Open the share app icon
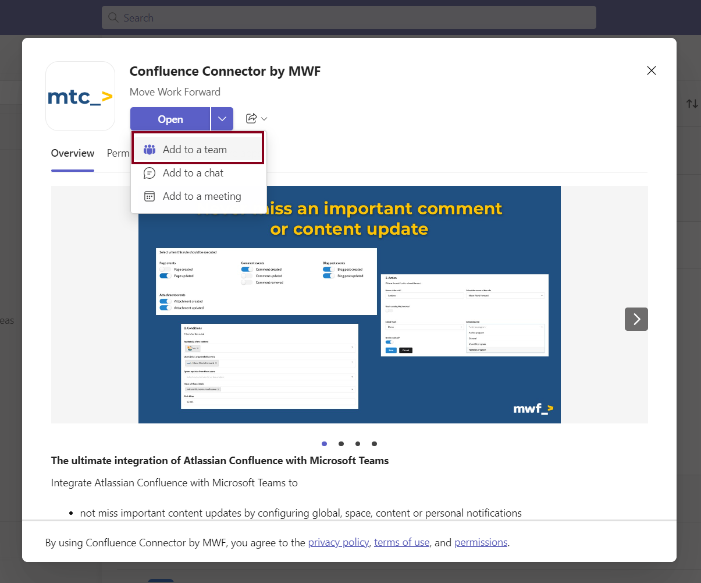The height and width of the screenshot is (583, 701). coord(250,118)
